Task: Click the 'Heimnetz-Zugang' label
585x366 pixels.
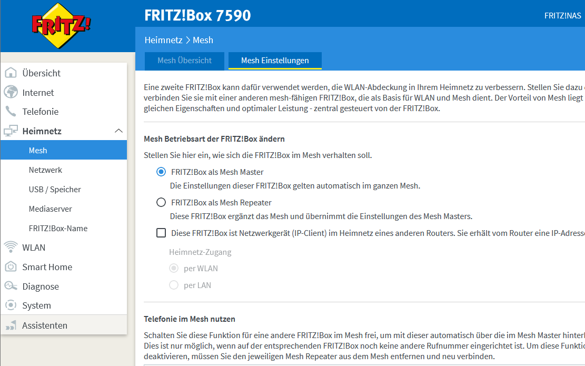Action: pos(200,252)
